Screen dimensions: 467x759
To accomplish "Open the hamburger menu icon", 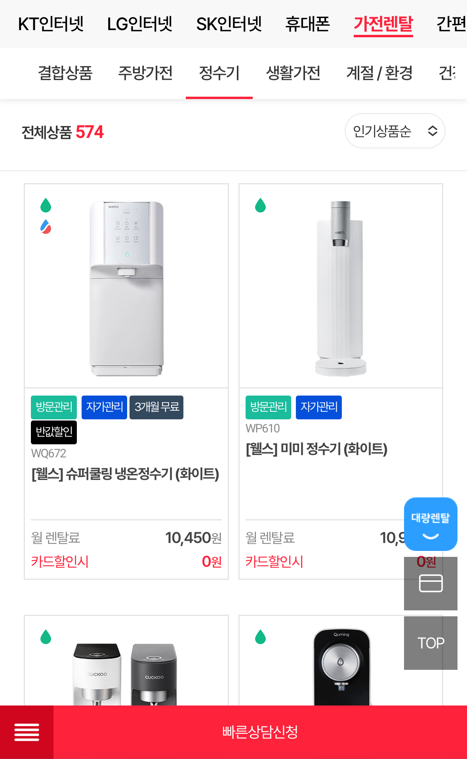I will (27, 732).
